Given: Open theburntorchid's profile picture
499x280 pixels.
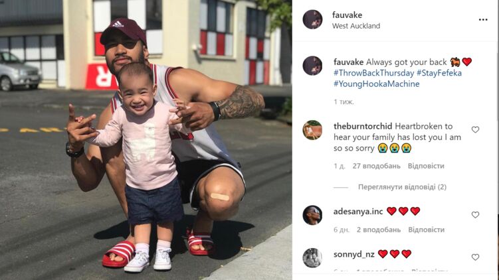Looking at the screenshot, I should pos(312,130).
